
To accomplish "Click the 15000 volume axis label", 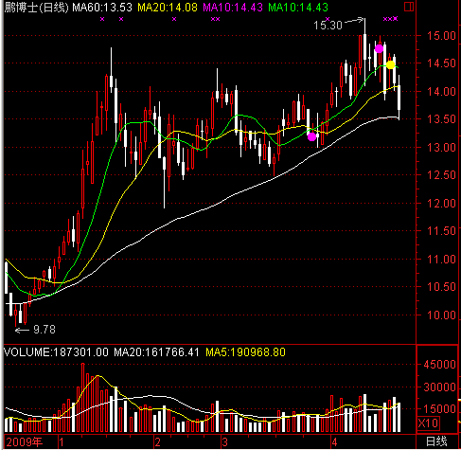I will (x=440, y=409).
